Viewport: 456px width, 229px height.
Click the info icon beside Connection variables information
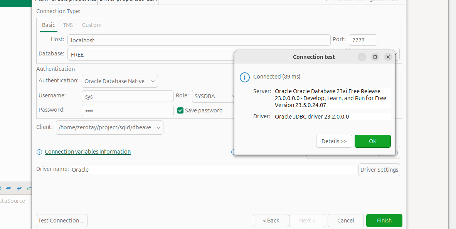(x=39, y=152)
